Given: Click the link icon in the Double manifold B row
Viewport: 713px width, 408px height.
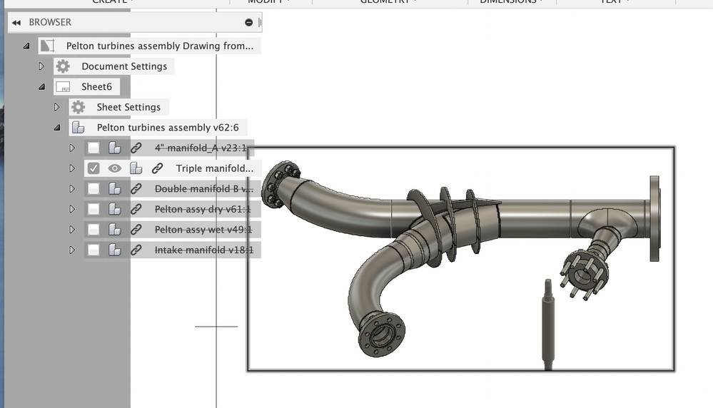Looking at the screenshot, I should pos(136,189).
